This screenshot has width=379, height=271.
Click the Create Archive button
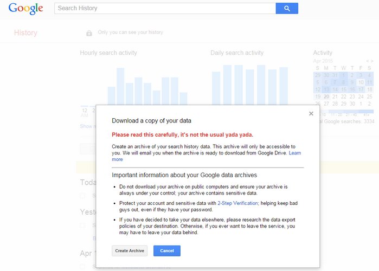130,251
